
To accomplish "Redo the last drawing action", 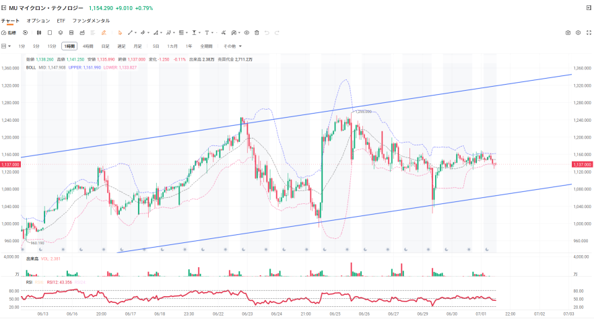I will pos(277,33).
